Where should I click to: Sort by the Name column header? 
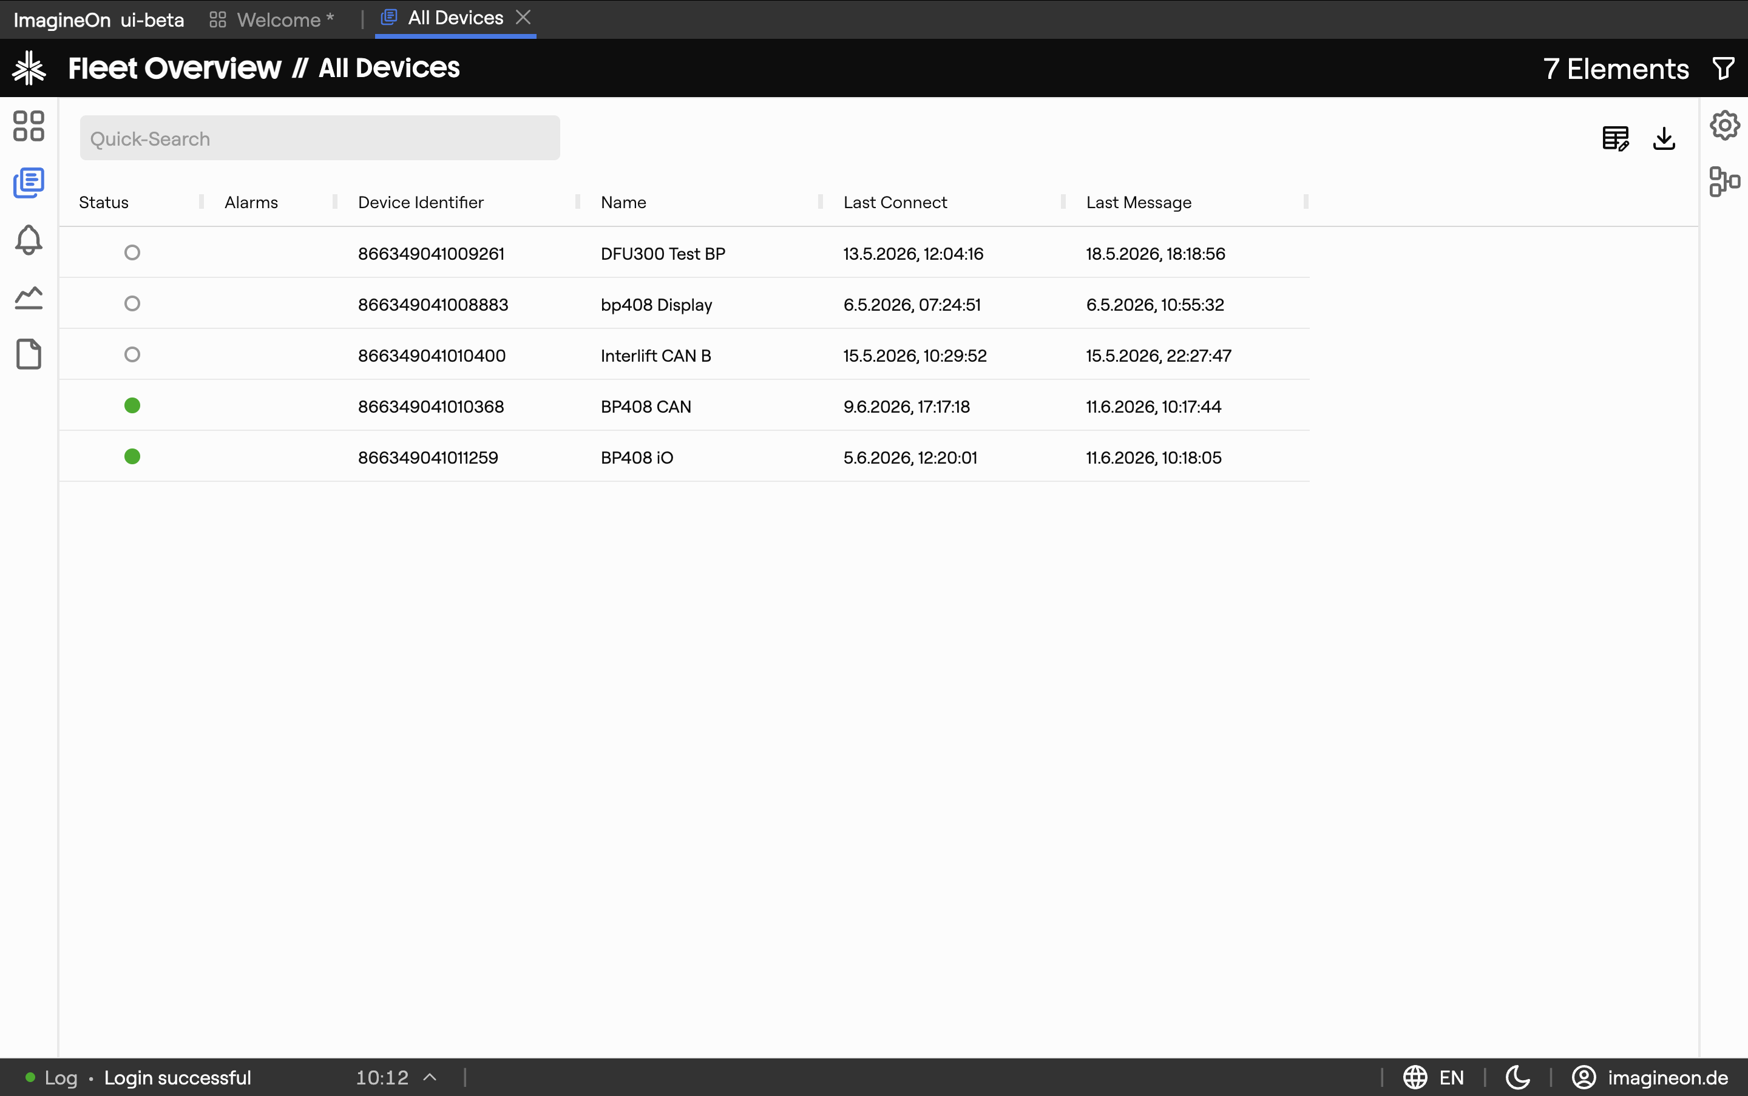[x=623, y=202]
